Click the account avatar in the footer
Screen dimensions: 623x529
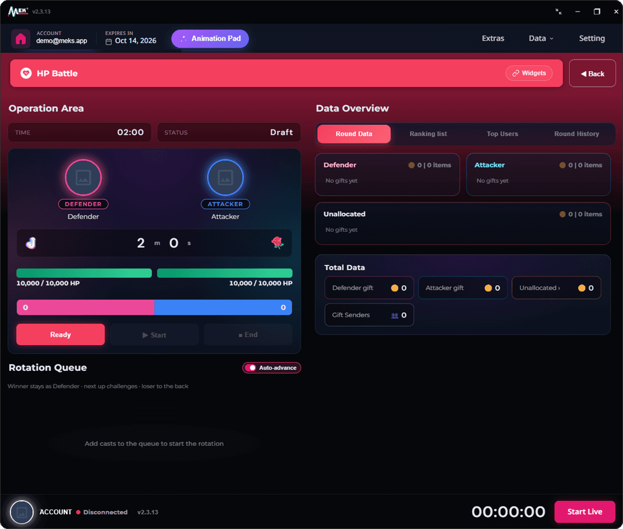tap(21, 512)
